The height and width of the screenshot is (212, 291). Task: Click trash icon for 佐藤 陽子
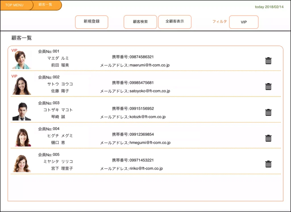[268, 87]
